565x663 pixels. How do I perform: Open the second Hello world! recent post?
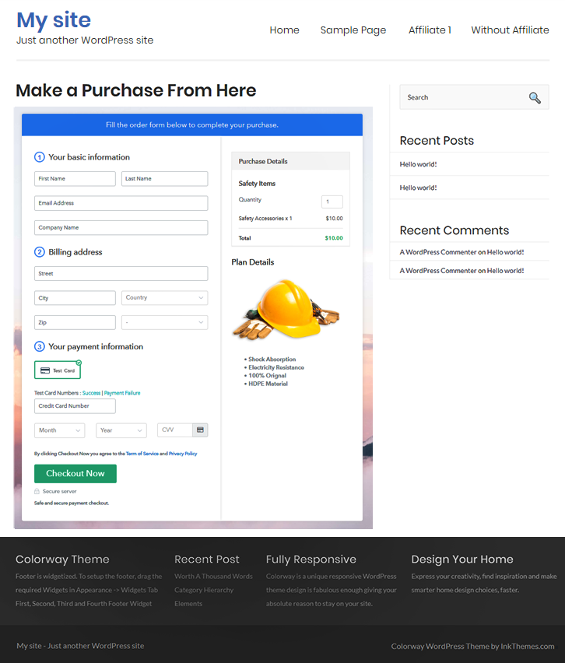pos(418,188)
